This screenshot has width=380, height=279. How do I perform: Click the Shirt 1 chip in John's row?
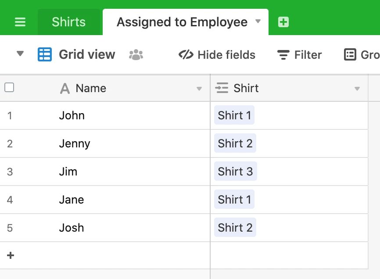[x=234, y=115]
